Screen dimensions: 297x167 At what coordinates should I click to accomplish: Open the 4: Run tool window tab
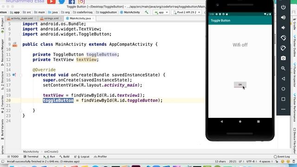coord(49,157)
